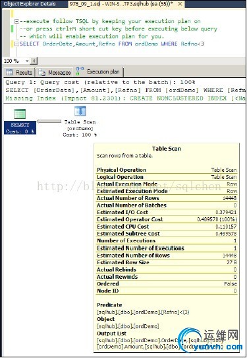This screenshot has height=358, width=247.
Task: Click the Estimated Row Size row
Action: point(167,262)
